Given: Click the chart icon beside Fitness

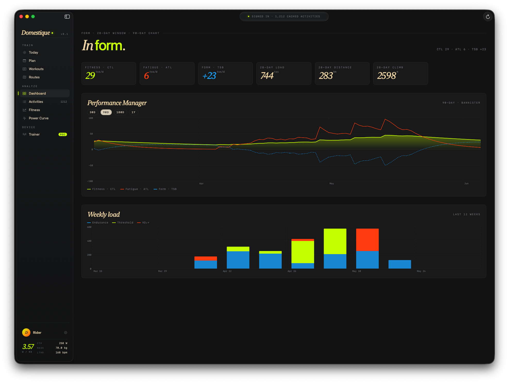Looking at the screenshot, I should (24, 110).
